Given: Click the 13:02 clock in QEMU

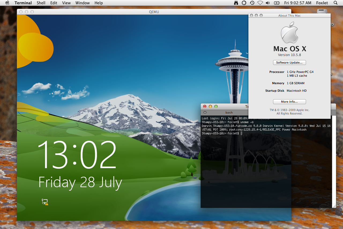Looking at the screenshot, I should pyautogui.click(x=77, y=154).
